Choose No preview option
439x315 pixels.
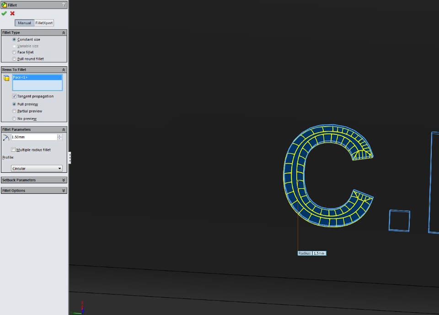coord(14,119)
